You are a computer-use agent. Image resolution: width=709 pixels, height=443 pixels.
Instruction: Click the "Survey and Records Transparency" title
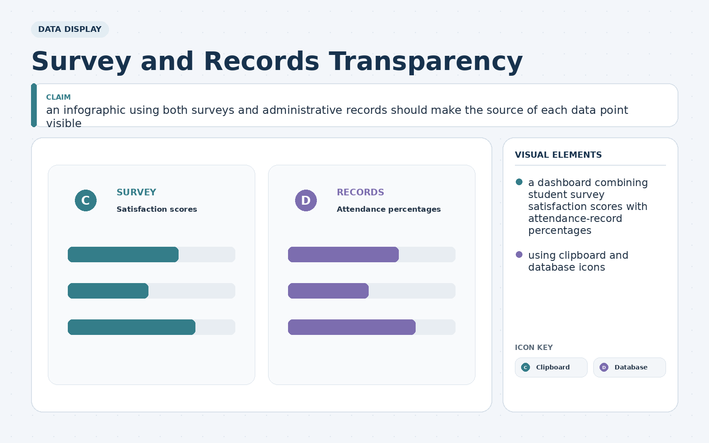tap(277, 61)
